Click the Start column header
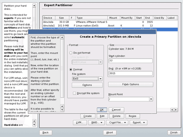This screenshot has width=183, height=137. [x=139, y=18]
